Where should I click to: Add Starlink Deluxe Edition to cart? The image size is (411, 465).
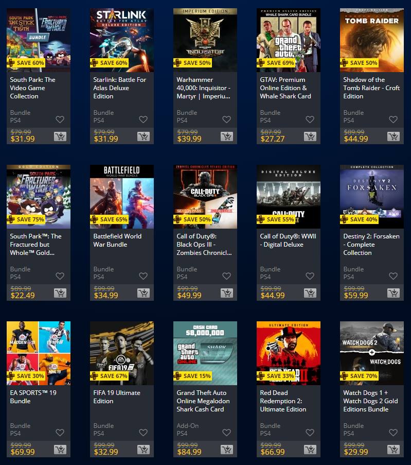[x=144, y=136]
